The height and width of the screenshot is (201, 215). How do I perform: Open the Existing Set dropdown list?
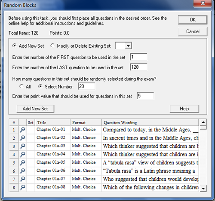click(128, 46)
